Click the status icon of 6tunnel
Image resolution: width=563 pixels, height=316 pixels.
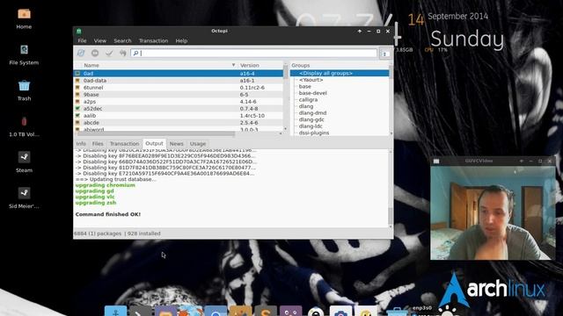click(x=77, y=88)
